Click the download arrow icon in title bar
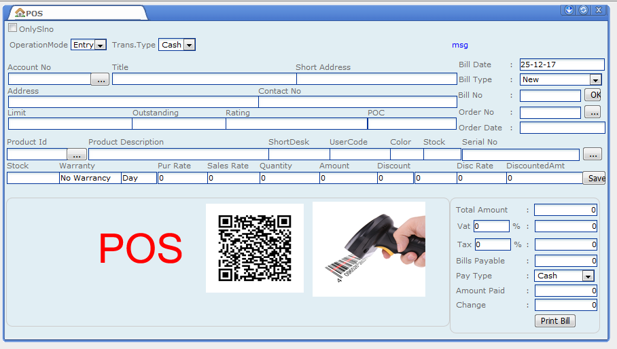Viewport: 617px width, 349px height. click(569, 10)
